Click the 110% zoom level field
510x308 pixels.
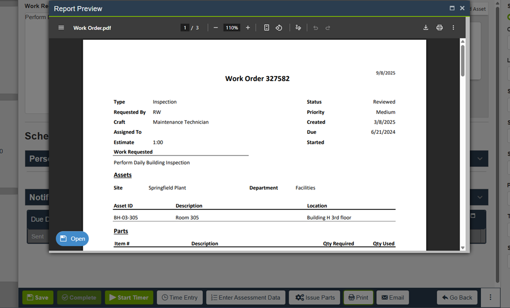point(232,28)
